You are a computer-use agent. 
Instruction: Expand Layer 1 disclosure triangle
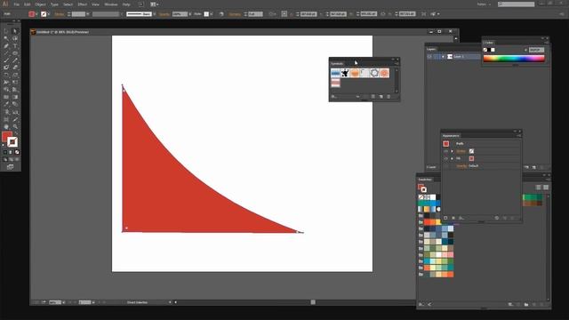[443, 57]
